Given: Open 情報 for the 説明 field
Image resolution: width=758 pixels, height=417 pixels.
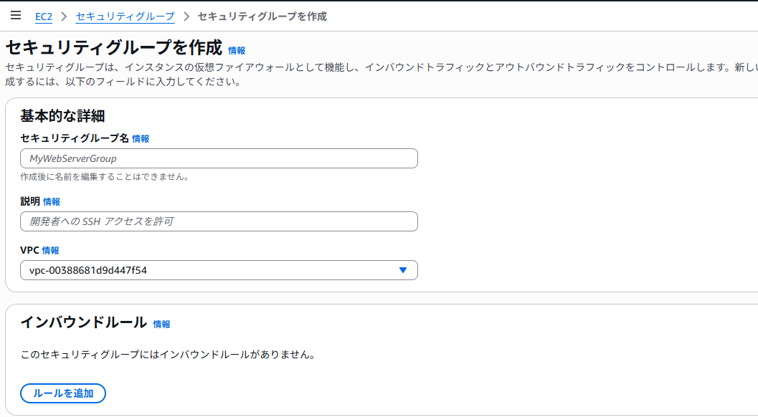Looking at the screenshot, I should 52,202.
